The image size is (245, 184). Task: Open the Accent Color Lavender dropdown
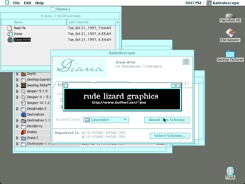[x=106, y=120]
